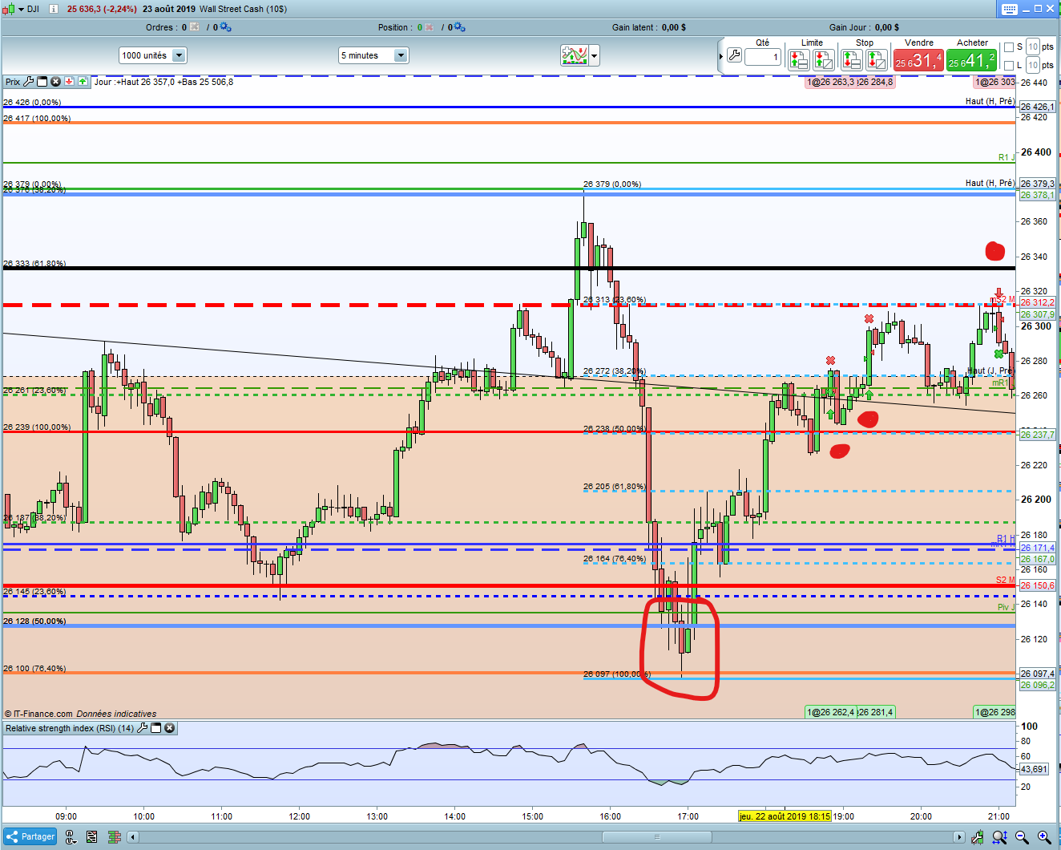This screenshot has height=850, width=1061.
Task: Enable the S stop checkbox
Action: tap(1009, 47)
